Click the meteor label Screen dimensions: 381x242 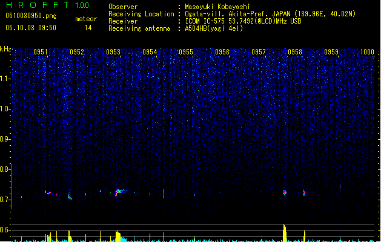tap(86, 19)
